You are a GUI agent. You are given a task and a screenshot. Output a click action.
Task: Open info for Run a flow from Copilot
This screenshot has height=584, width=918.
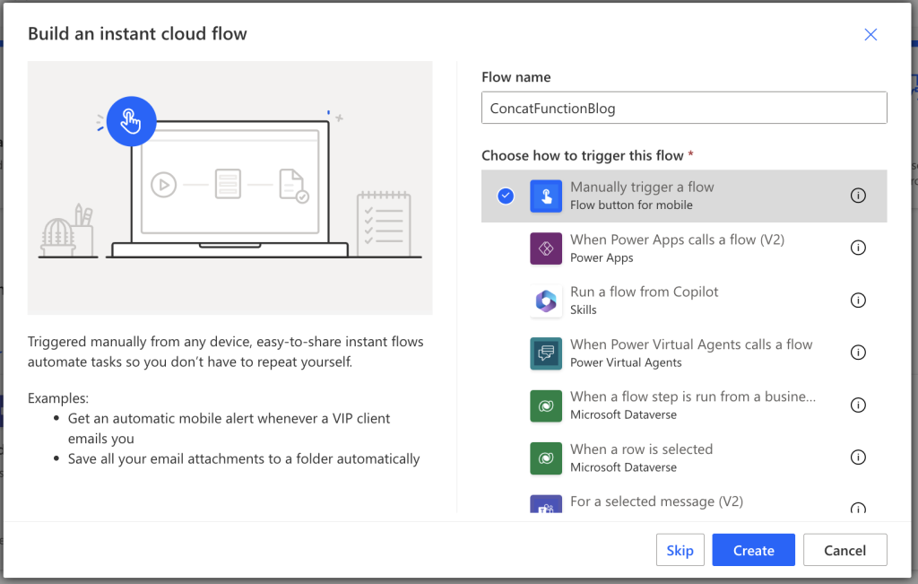(x=858, y=301)
